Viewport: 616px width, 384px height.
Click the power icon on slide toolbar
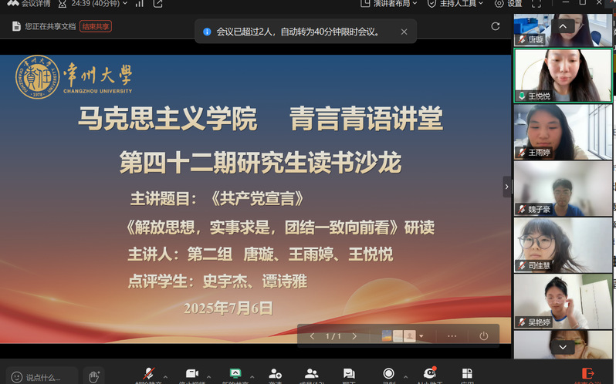point(483,336)
